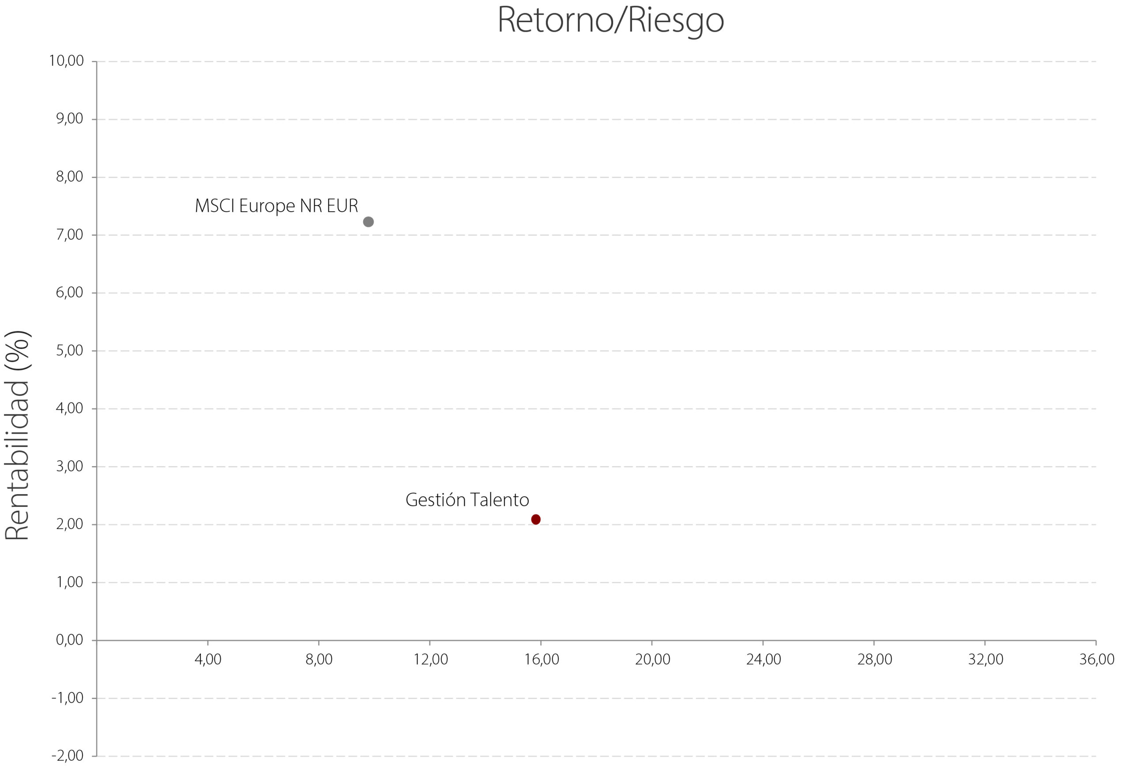
Task: Click the Rentabilidad (%) axis title
Action: pos(17,435)
